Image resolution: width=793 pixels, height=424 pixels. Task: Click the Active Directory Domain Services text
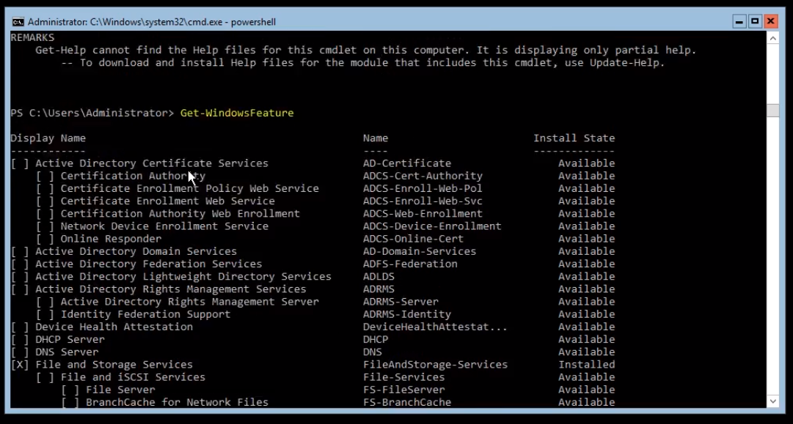(136, 251)
